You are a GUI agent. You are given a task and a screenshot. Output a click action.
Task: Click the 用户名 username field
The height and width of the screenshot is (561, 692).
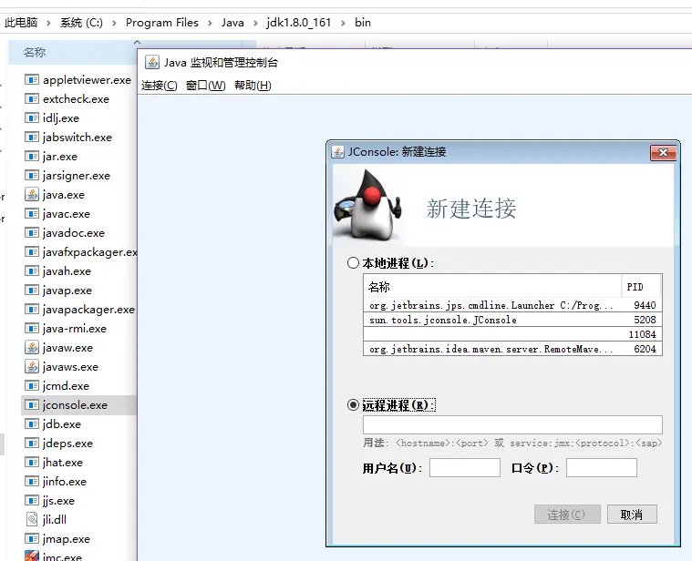click(465, 467)
